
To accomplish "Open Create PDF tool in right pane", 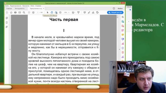I will point(123,26).
